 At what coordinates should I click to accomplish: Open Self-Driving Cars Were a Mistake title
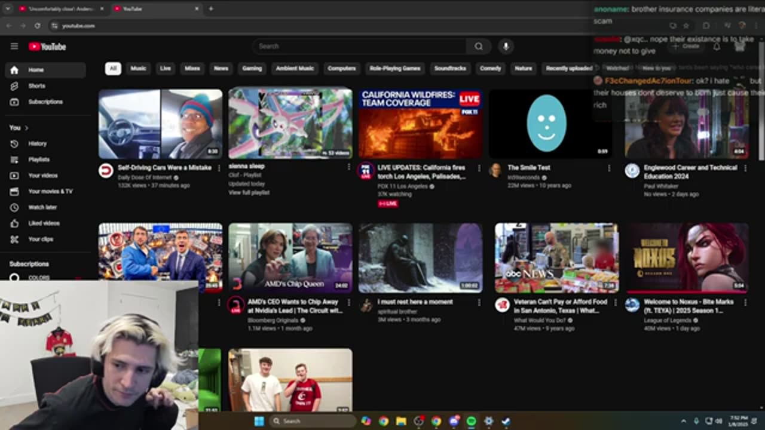(164, 168)
